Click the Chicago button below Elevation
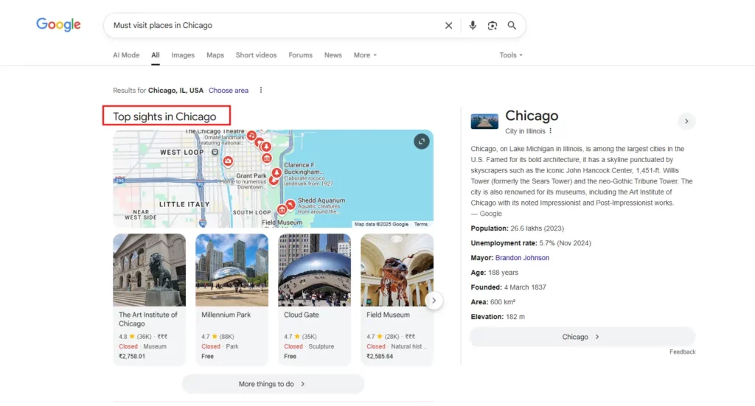The height and width of the screenshot is (406, 755). tap(582, 337)
